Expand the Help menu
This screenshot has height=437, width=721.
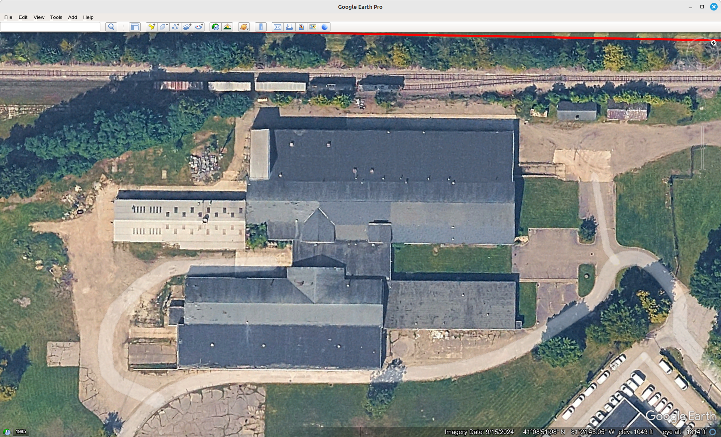pos(88,17)
